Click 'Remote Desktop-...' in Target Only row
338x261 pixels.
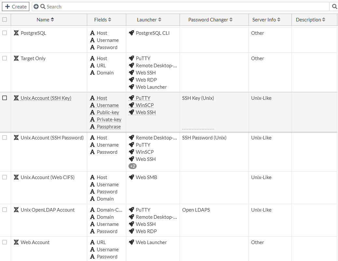[x=156, y=65]
